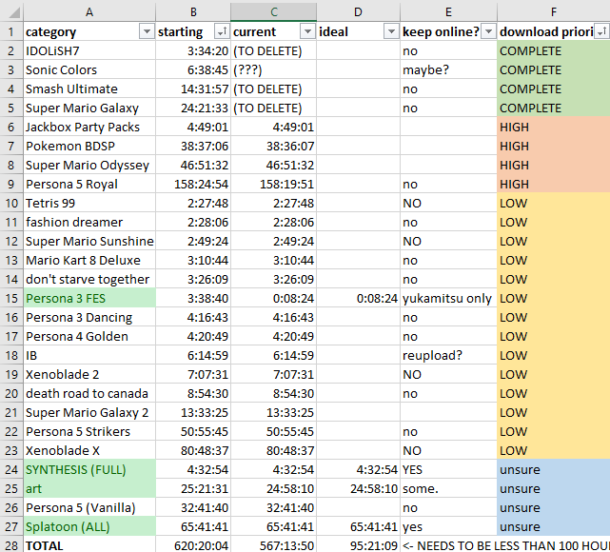Select column E header

[x=448, y=12]
